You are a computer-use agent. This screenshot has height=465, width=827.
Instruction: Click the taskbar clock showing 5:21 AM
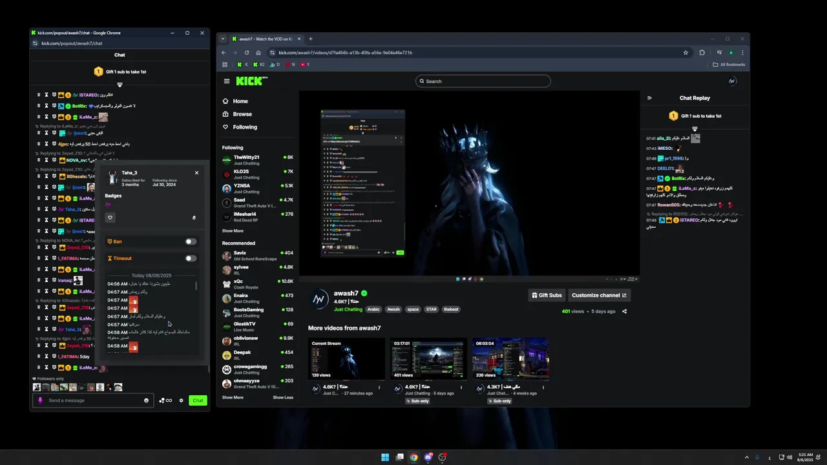pyautogui.click(x=805, y=457)
